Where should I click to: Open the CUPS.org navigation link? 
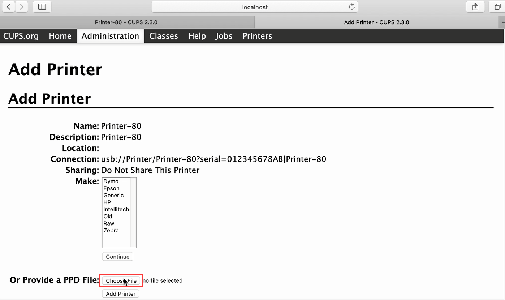tap(21, 36)
